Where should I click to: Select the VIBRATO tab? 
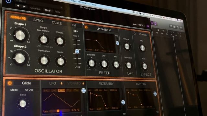74,83
